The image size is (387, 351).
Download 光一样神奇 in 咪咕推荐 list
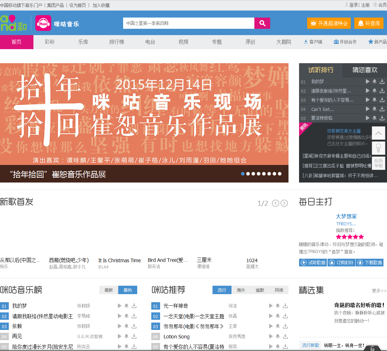[285, 306]
